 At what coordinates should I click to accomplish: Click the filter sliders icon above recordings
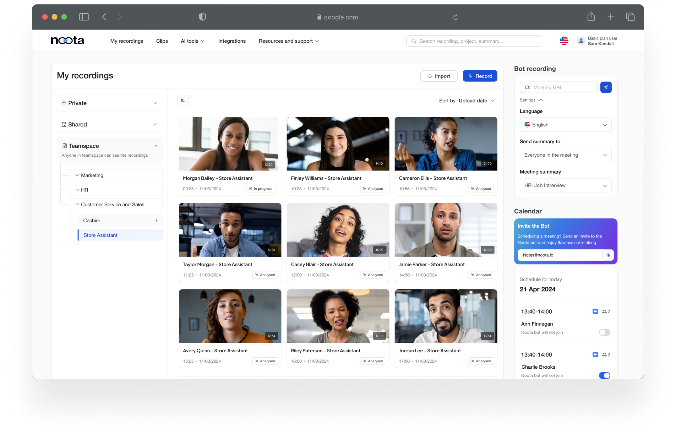[x=183, y=100]
